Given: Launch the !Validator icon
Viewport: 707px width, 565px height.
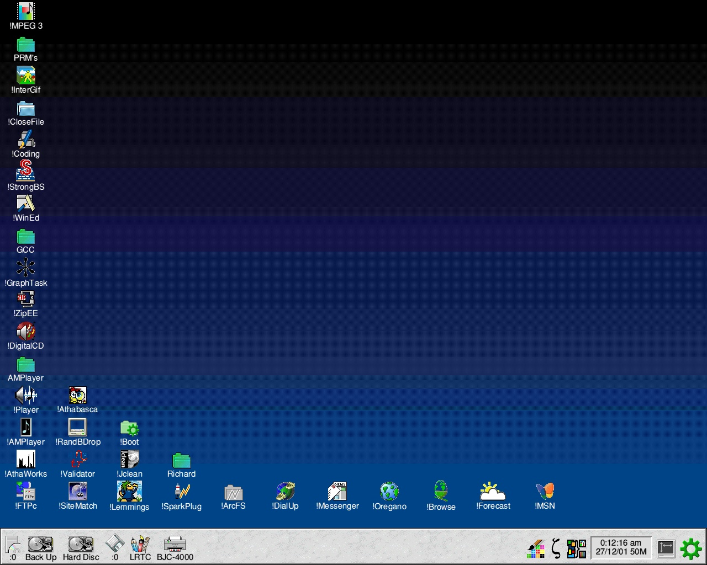Looking at the screenshot, I should (x=78, y=459).
